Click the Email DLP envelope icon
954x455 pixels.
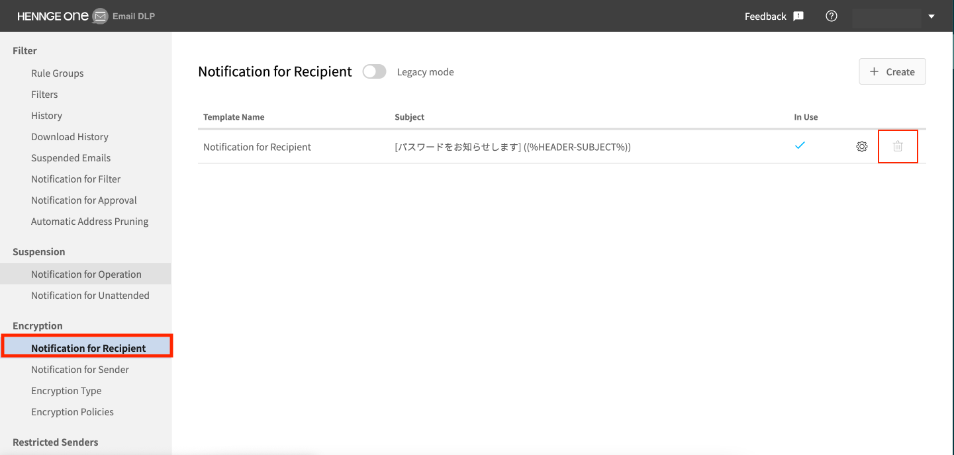point(100,16)
